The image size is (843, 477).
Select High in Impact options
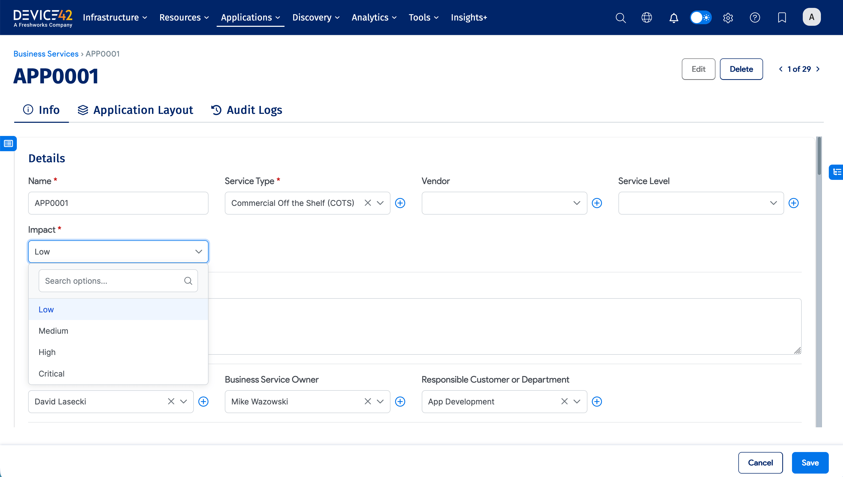point(118,352)
